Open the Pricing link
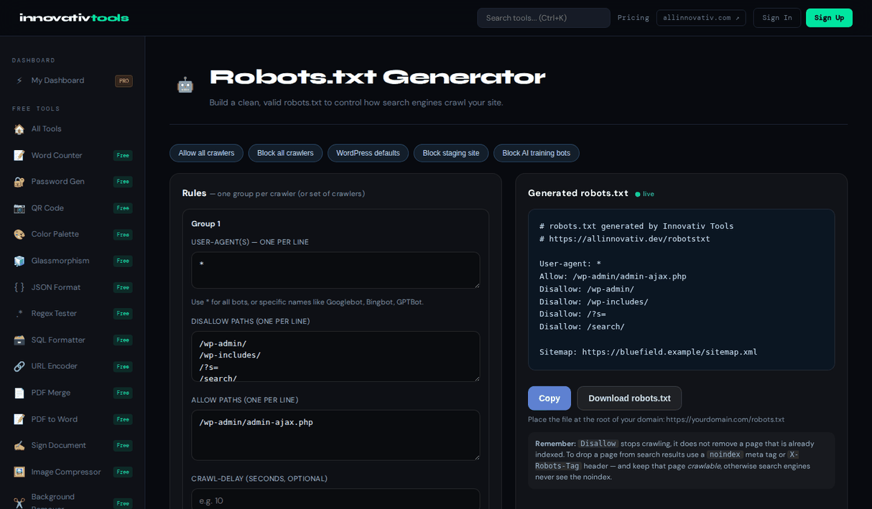Image resolution: width=872 pixels, height=509 pixels. coord(633,18)
